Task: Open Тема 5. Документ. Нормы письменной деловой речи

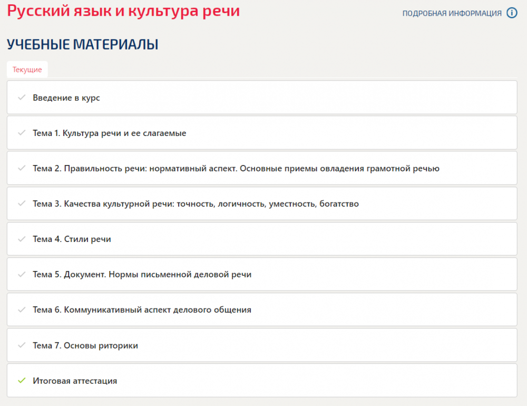Action: click(262, 274)
